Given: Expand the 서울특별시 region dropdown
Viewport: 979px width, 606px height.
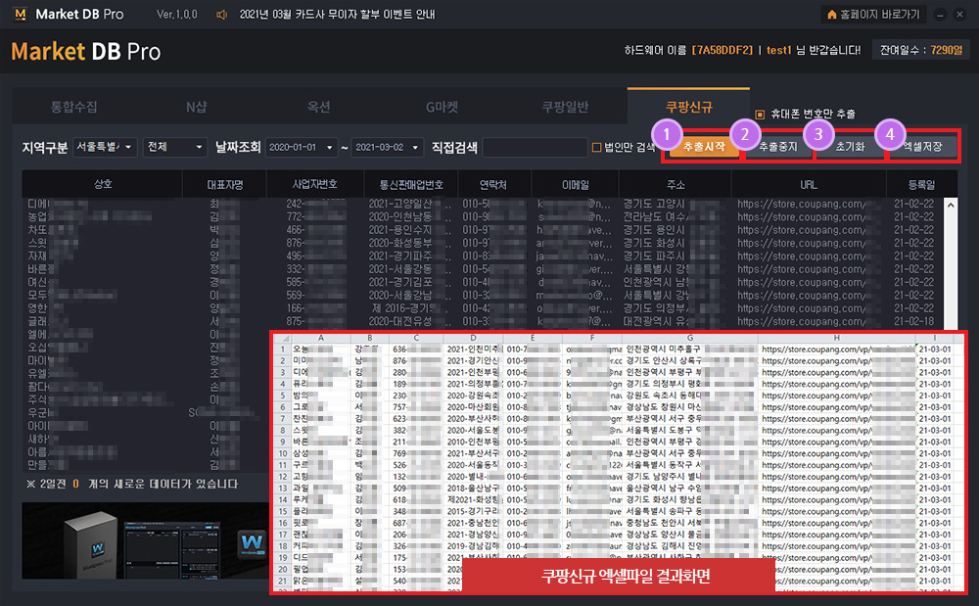Looking at the screenshot, I should pyautogui.click(x=105, y=148).
